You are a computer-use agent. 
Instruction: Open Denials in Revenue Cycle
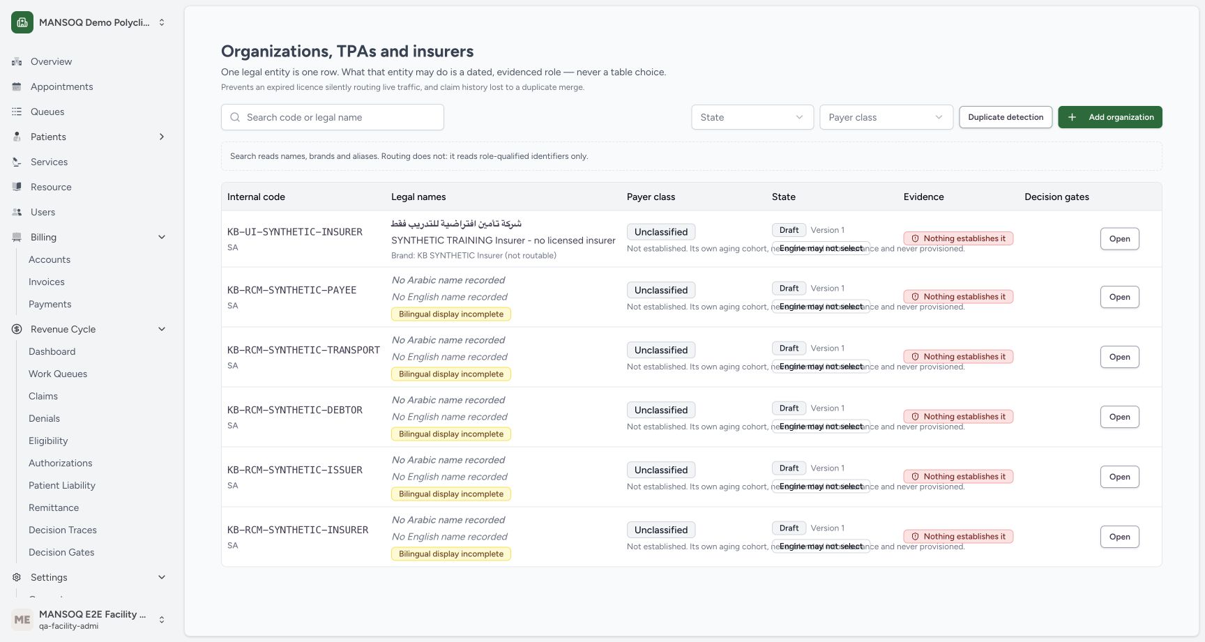coord(44,418)
